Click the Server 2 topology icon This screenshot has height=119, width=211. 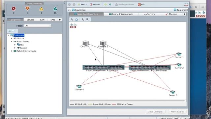click(179, 65)
